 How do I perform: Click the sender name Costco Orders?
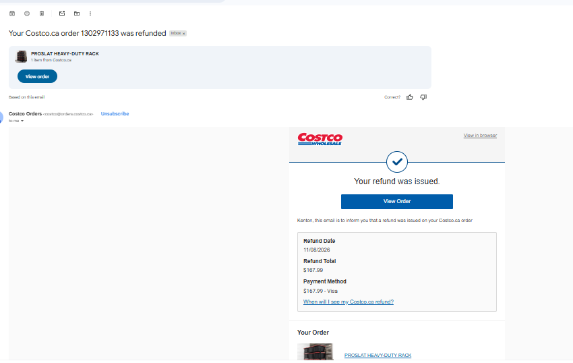point(25,114)
